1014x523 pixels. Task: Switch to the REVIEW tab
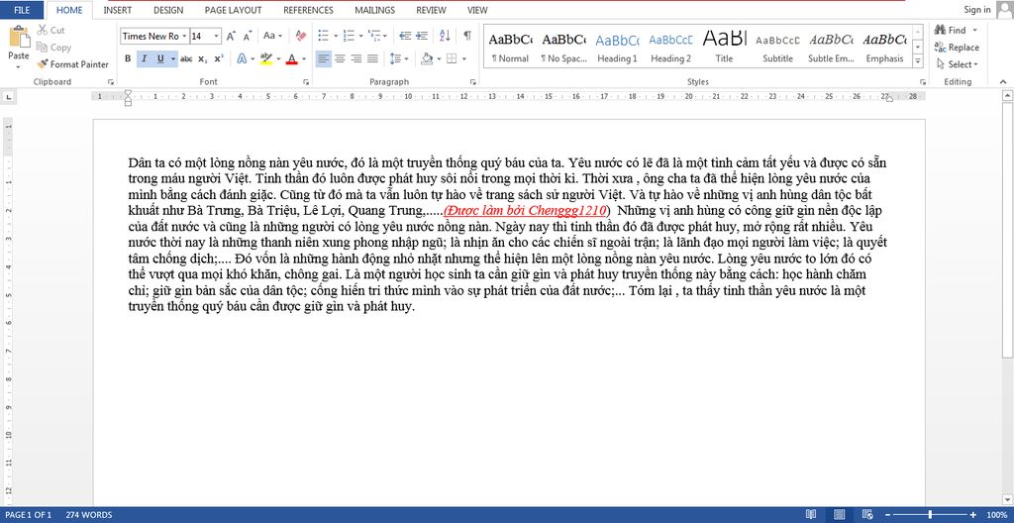tap(431, 10)
